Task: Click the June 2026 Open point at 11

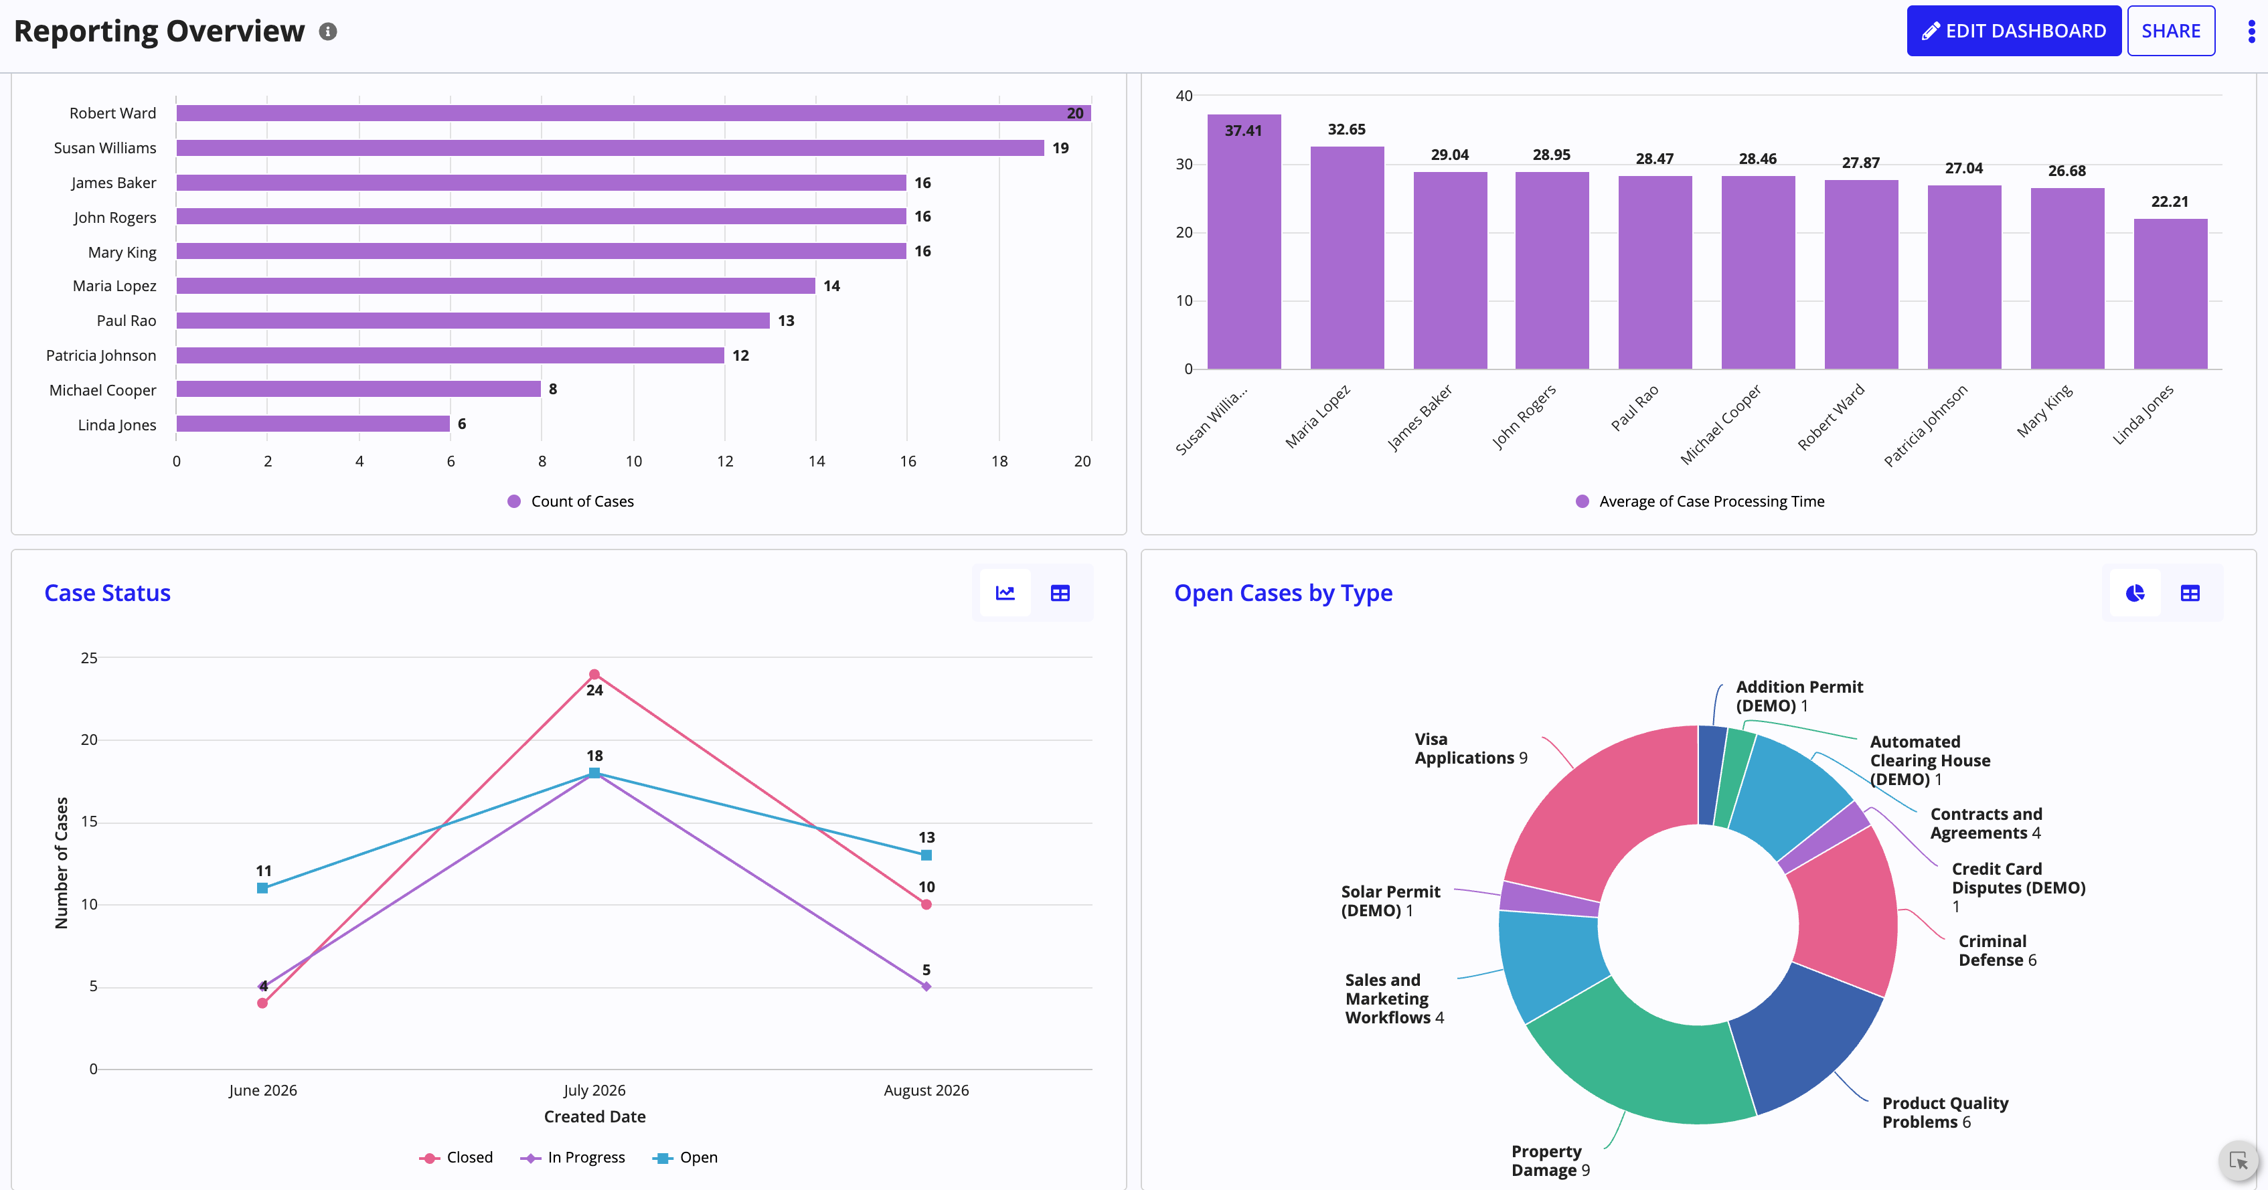Action: point(262,888)
